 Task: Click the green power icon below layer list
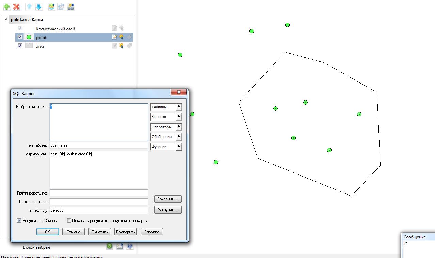point(109,246)
